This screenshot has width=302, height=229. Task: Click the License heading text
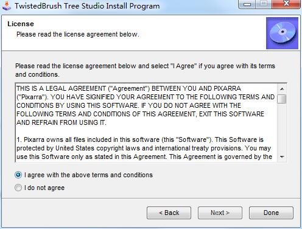tap(21, 24)
